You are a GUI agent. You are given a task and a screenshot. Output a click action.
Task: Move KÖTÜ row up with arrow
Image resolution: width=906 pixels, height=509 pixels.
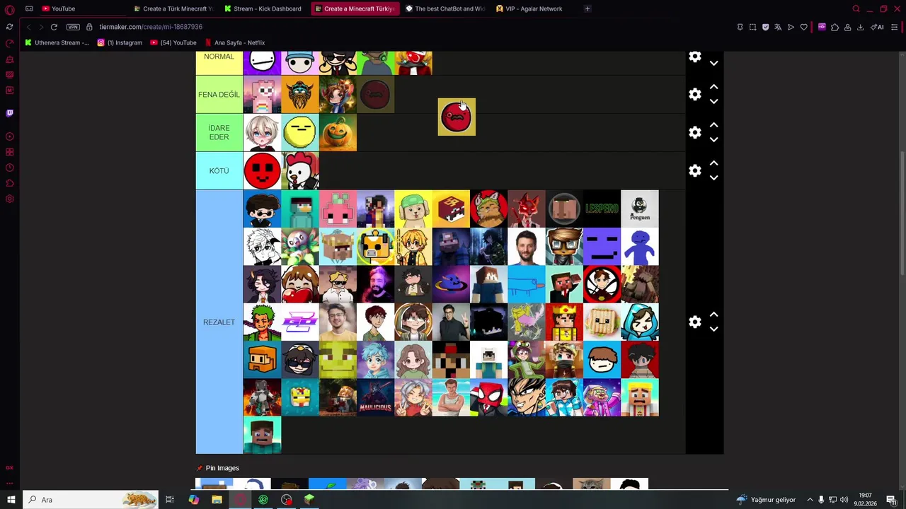click(713, 163)
